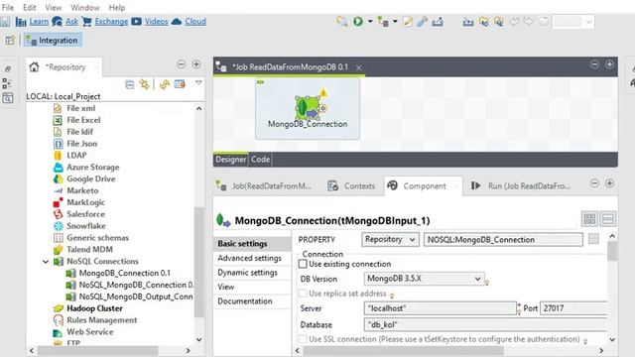Open the View menu
Image resolution: width=635 pixels, height=357 pixels.
tap(53, 7)
